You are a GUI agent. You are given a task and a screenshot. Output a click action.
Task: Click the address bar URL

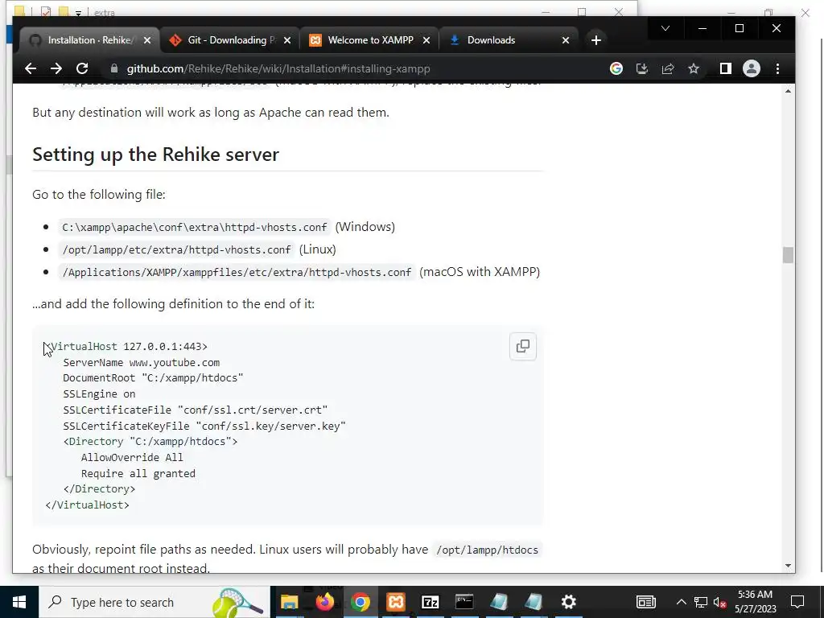[x=278, y=69]
